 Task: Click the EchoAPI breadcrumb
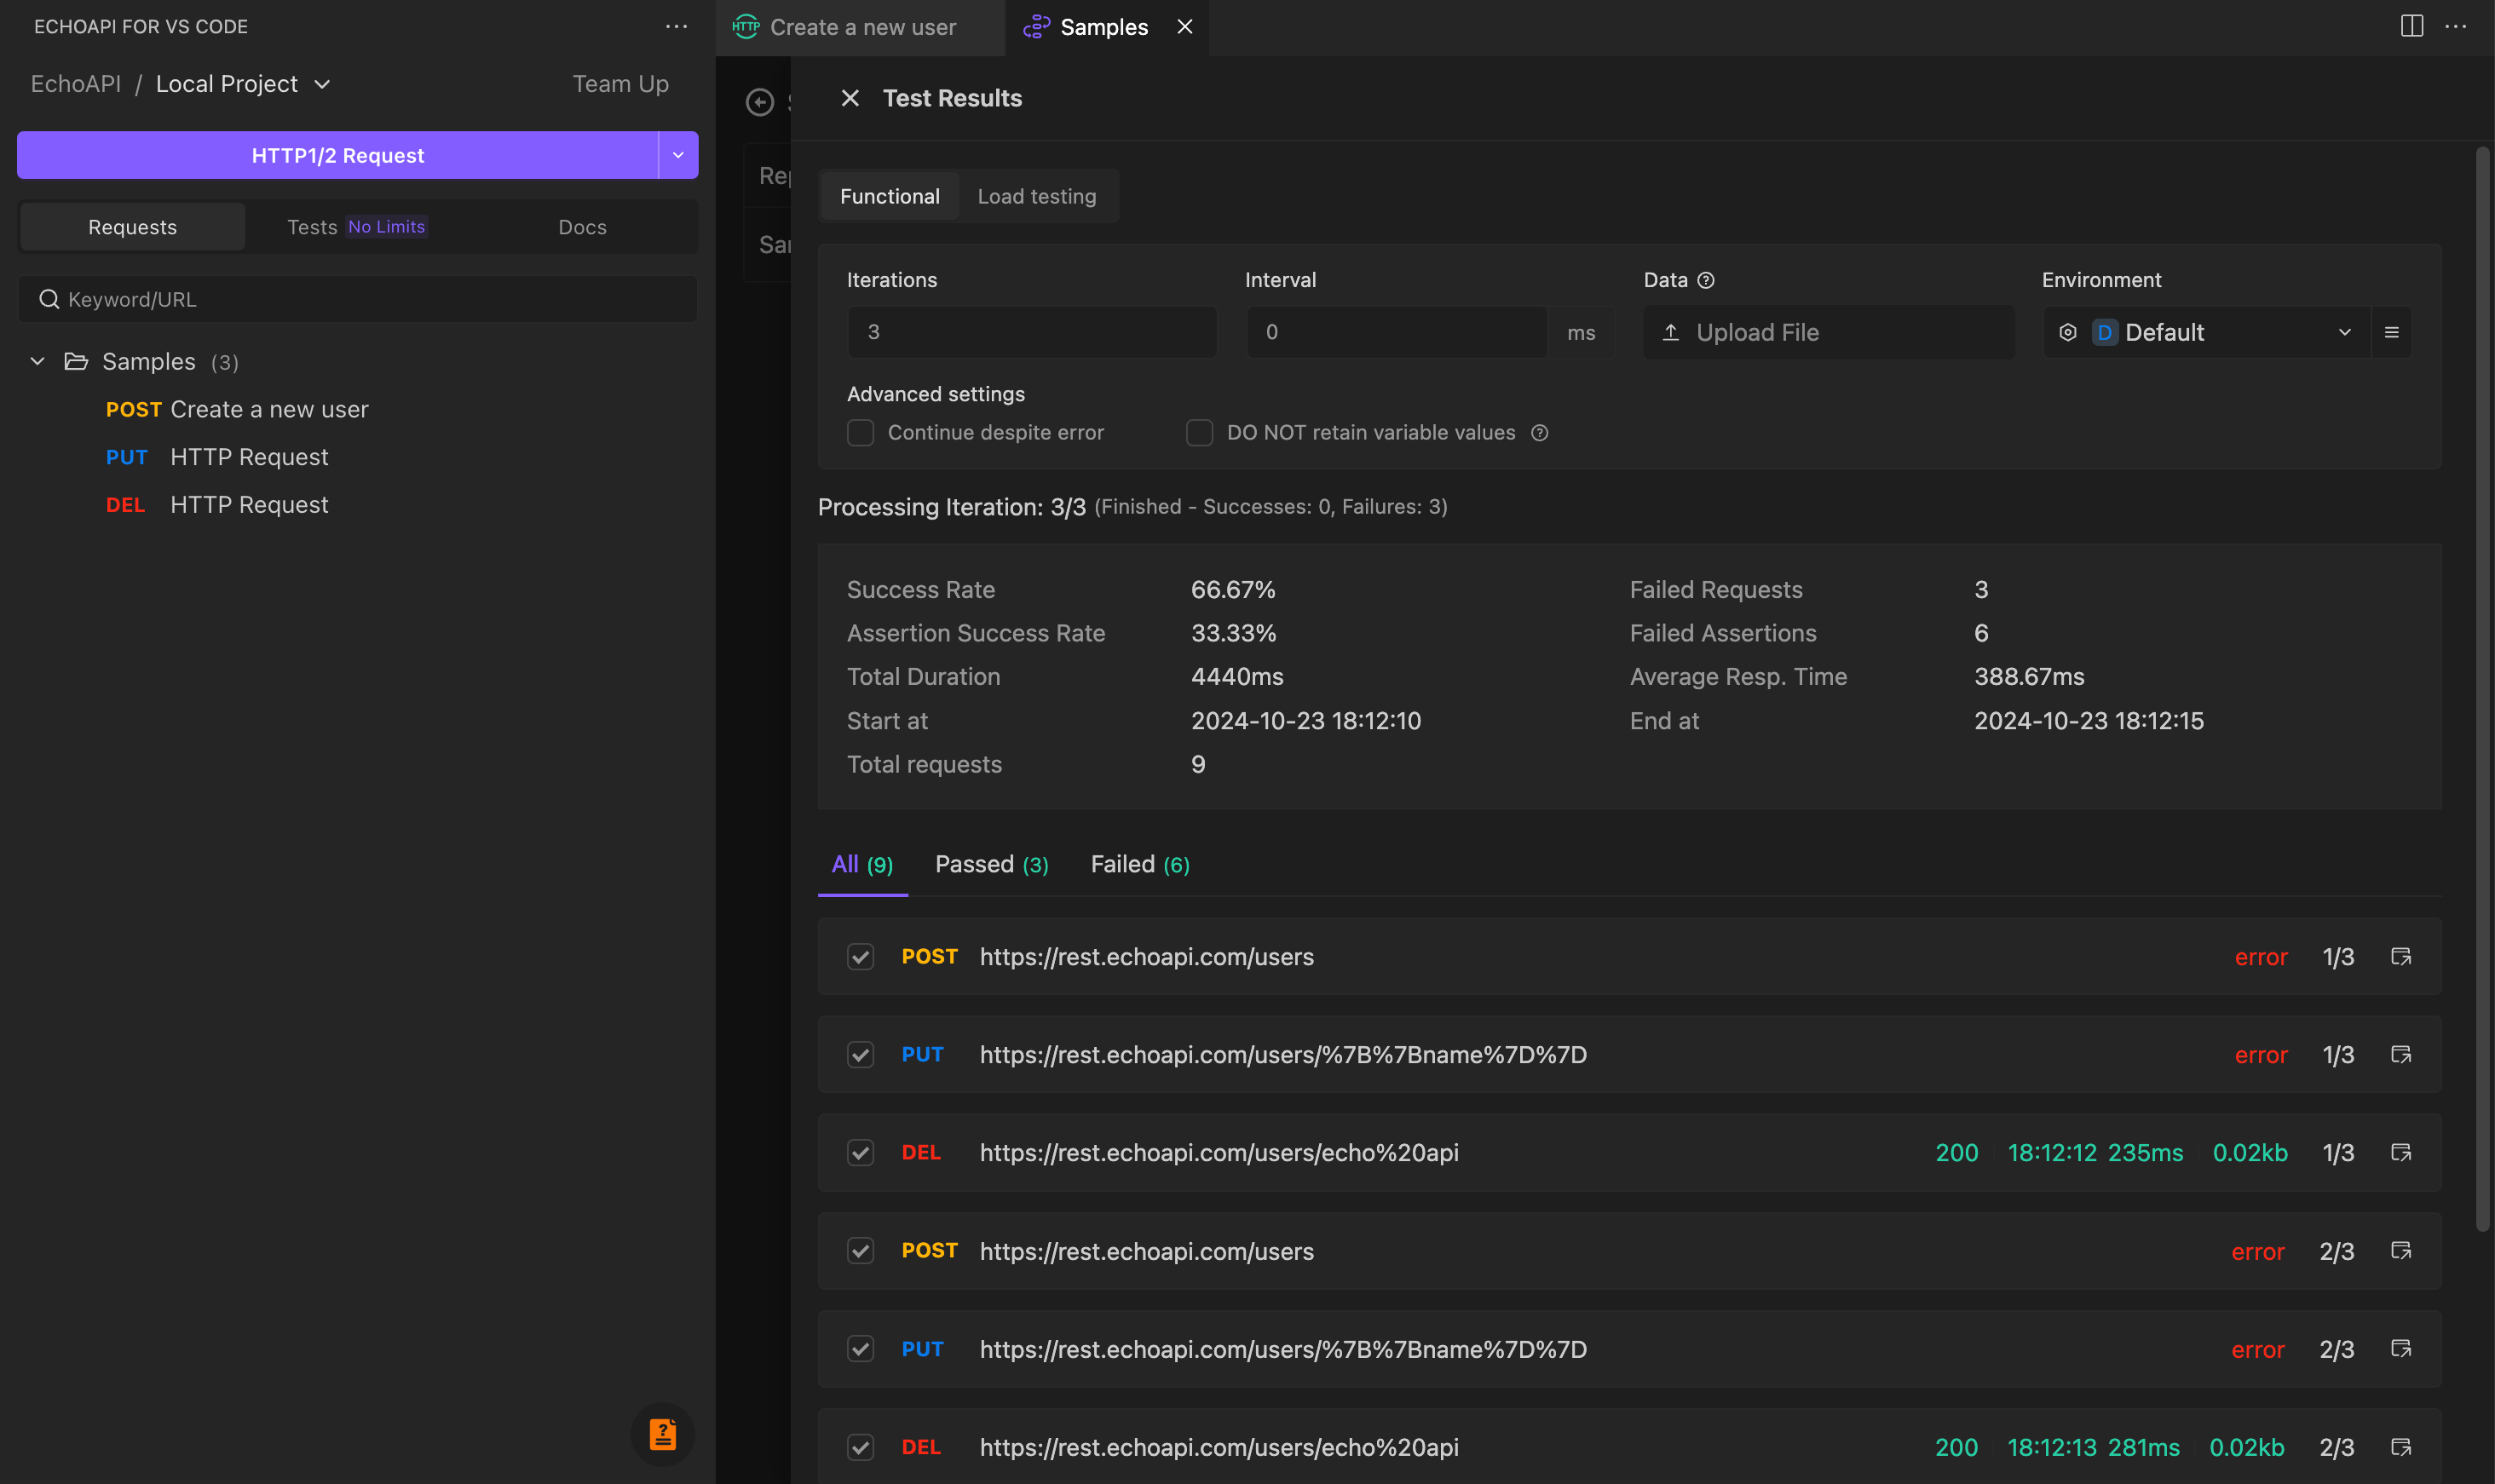[76, 84]
